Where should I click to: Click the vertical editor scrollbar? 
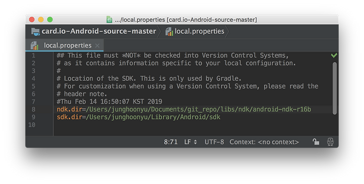click(x=335, y=88)
